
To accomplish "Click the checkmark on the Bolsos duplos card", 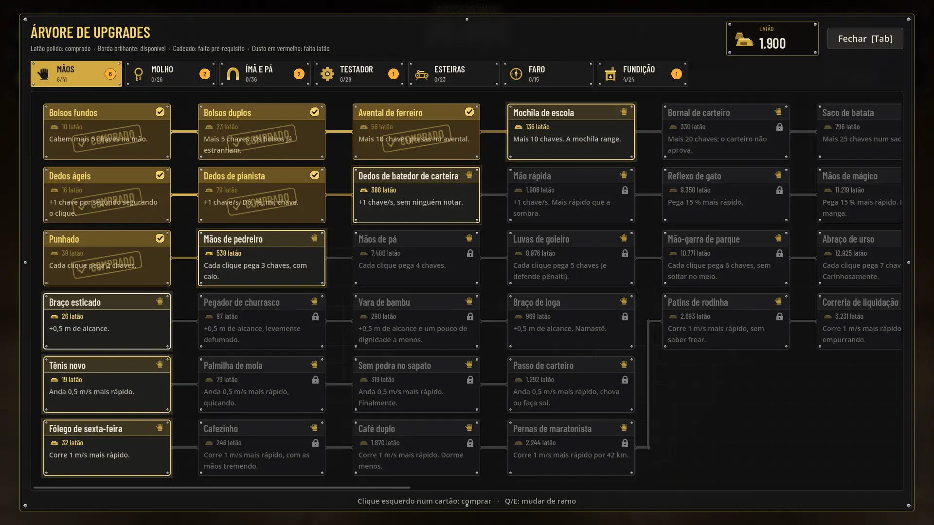I will (315, 112).
